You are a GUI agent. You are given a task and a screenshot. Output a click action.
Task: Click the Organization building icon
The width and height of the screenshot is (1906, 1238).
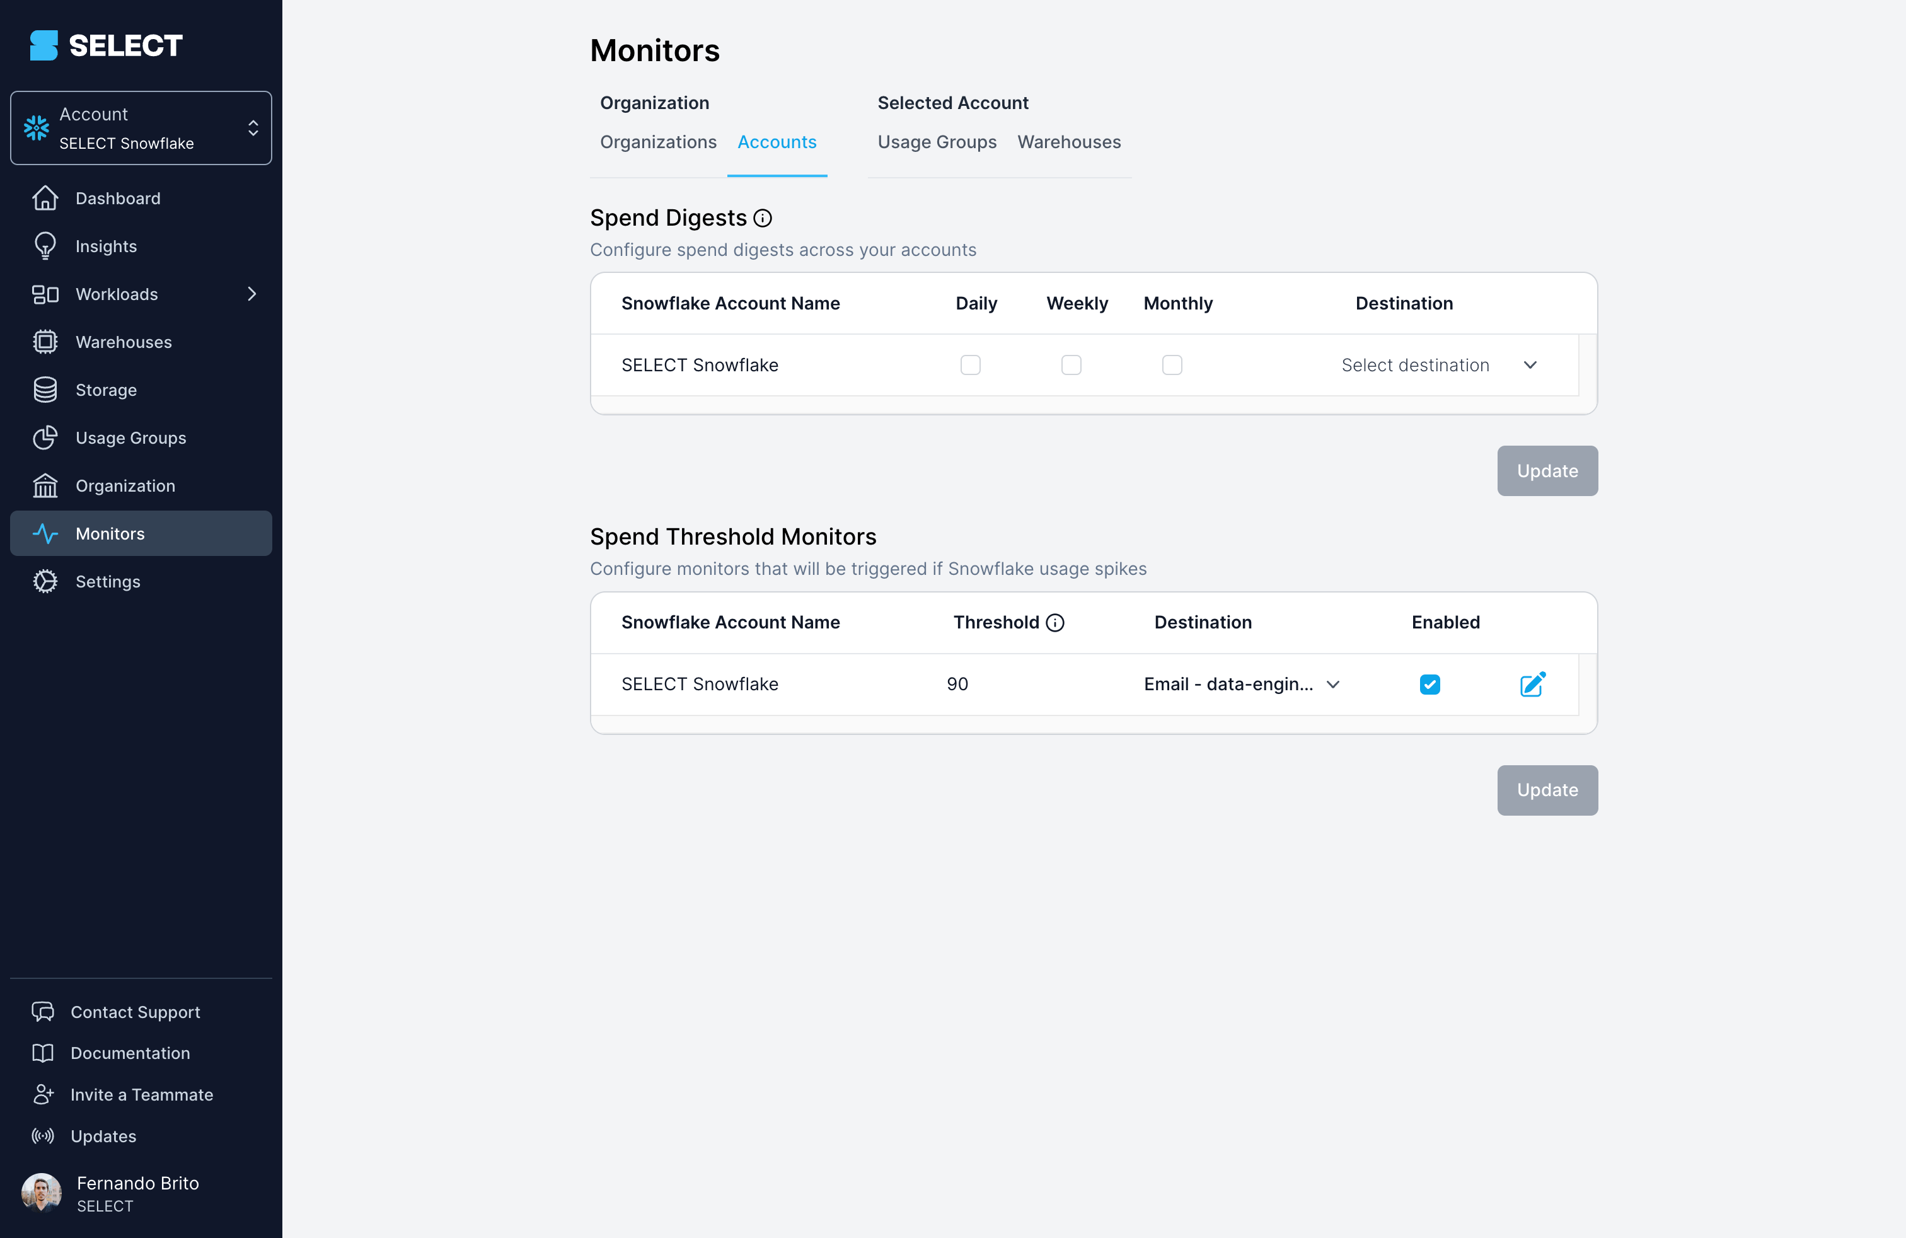pyautogui.click(x=45, y=485)
